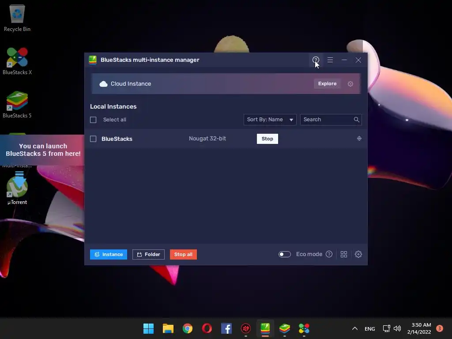
Task: Click the Cloud Instance settings gear
Action: (x=350, y=84)
